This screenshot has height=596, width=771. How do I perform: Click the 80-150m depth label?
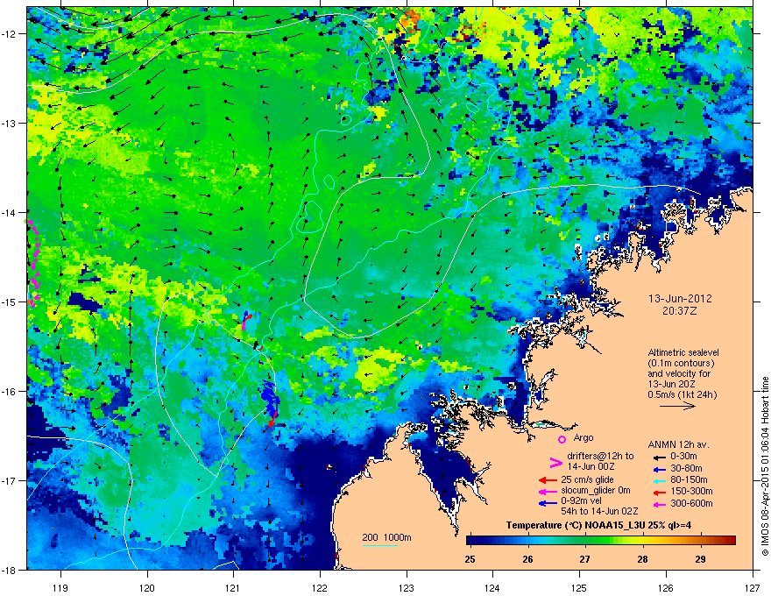point(689,480)
